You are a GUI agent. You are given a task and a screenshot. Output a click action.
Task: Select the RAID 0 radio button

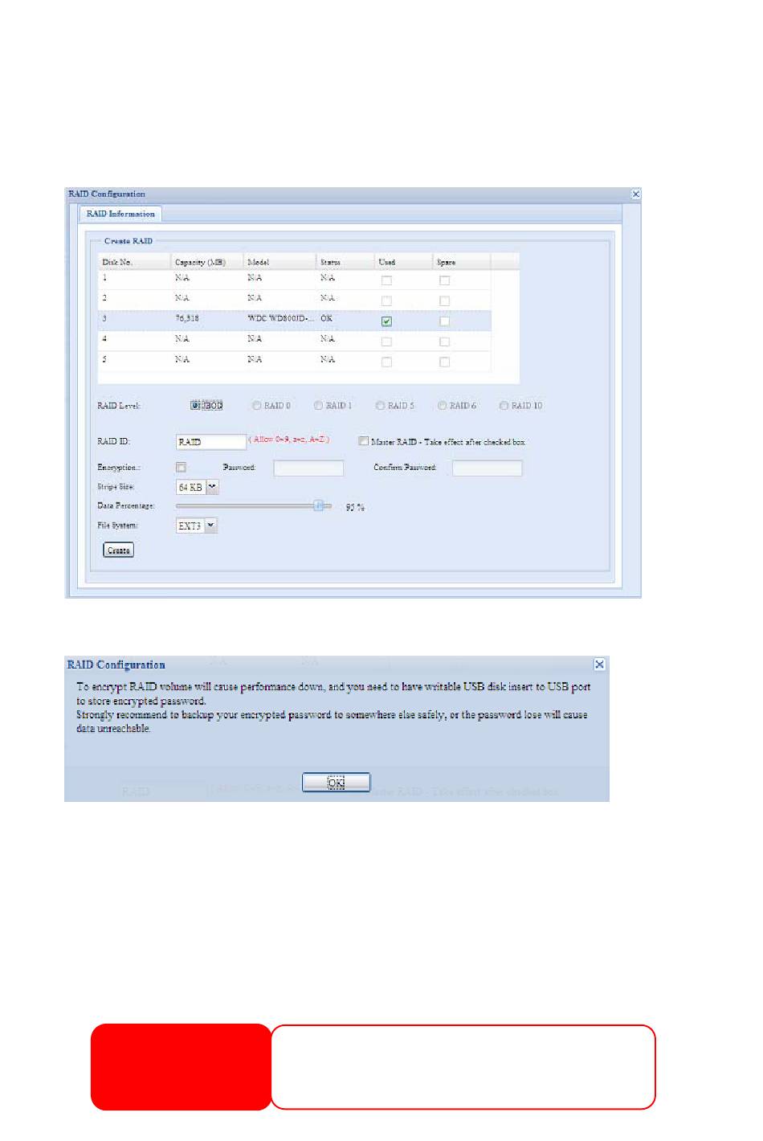coord(257,406)
